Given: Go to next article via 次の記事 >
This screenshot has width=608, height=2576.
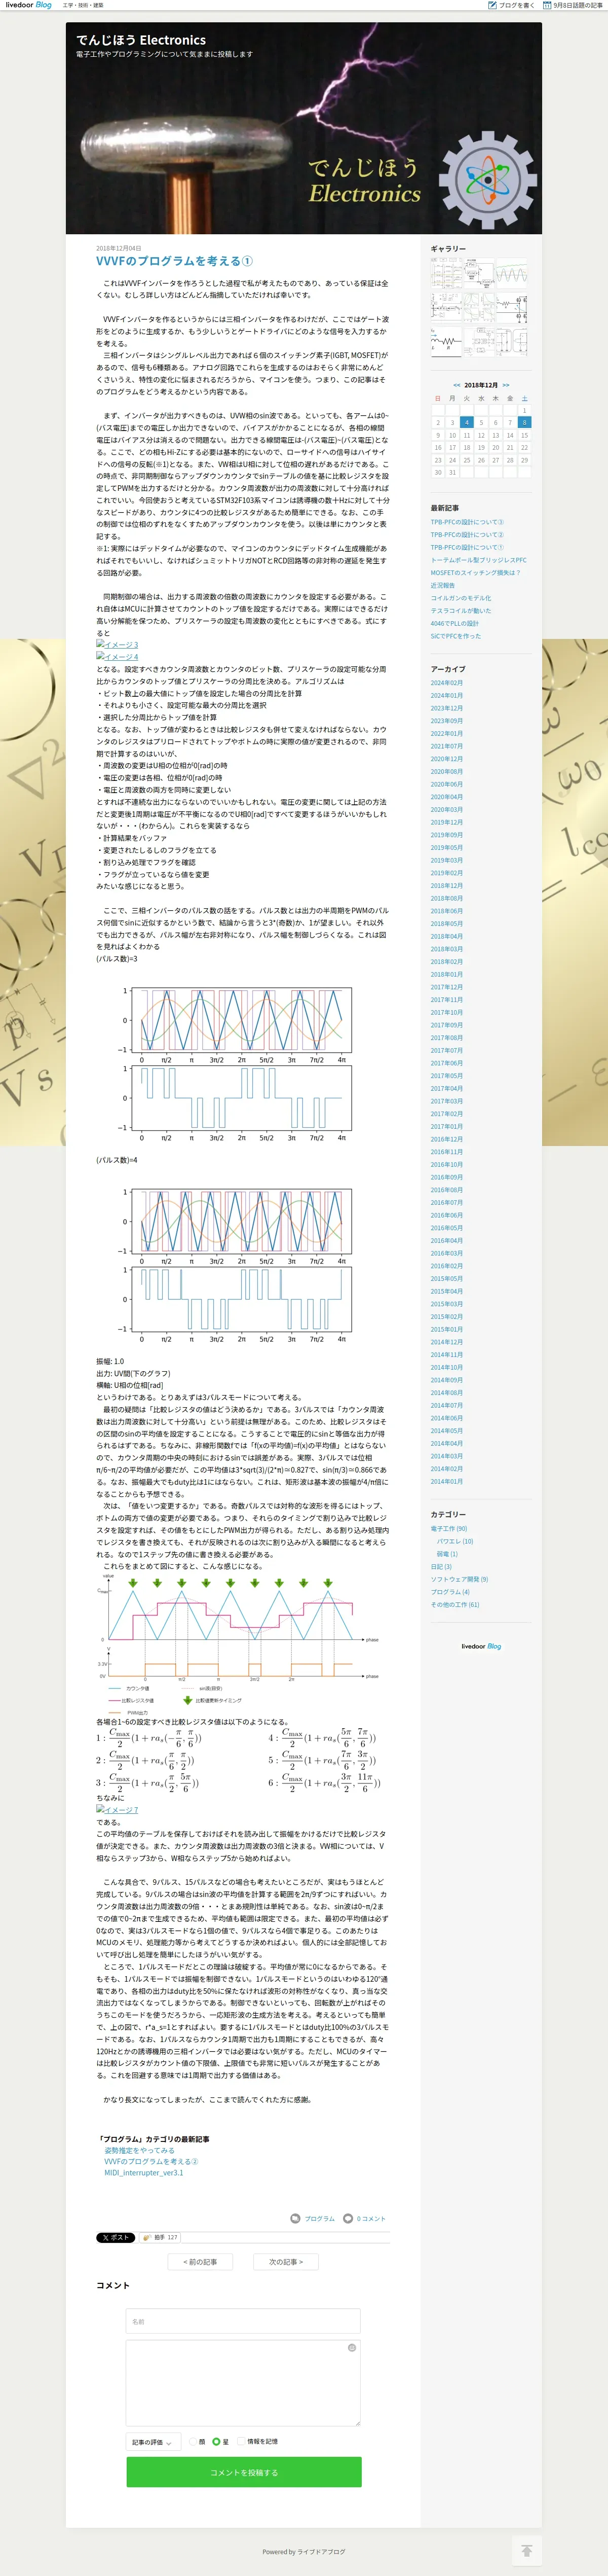Looking at the screenshot, I should (286, 2262).
